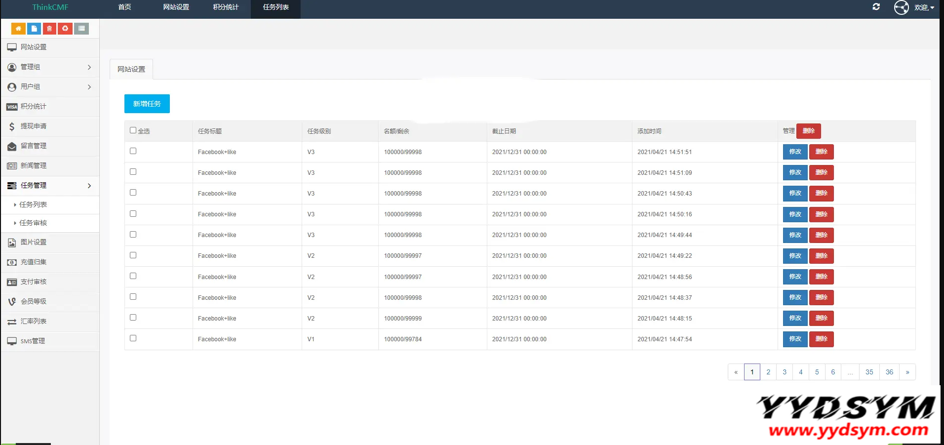
Task: Open 提现申请 with the dollar icon
Action: tap(34, 126)
